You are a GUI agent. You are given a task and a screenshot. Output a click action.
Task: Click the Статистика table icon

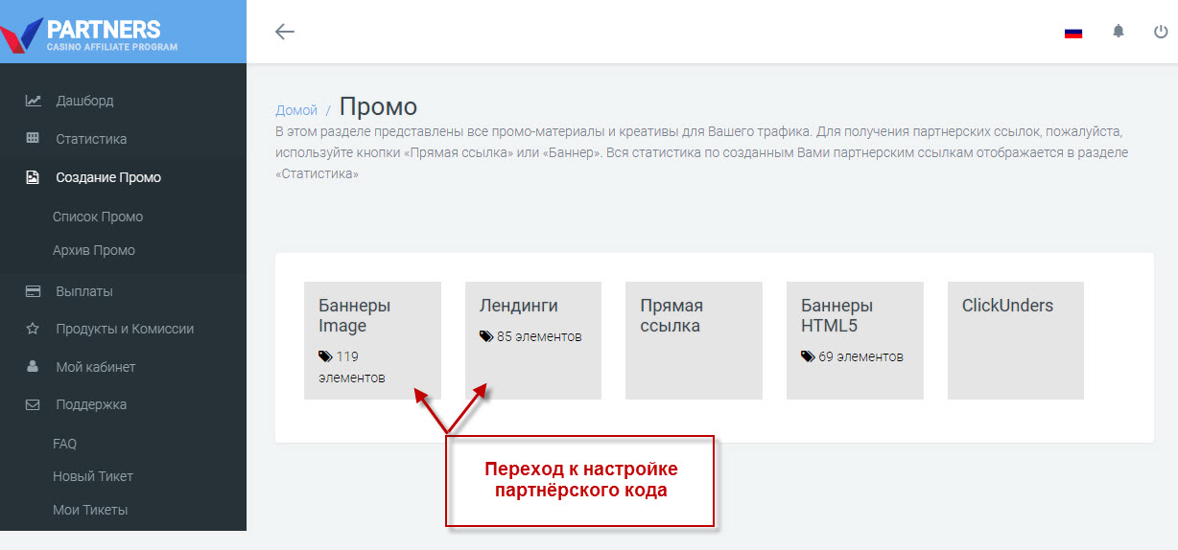coord(33,138)
